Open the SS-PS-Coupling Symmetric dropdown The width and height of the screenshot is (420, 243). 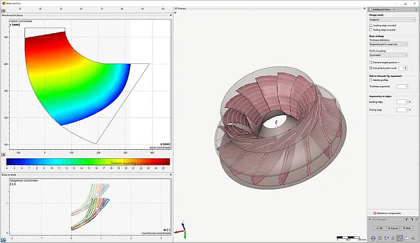click(389, 55)
